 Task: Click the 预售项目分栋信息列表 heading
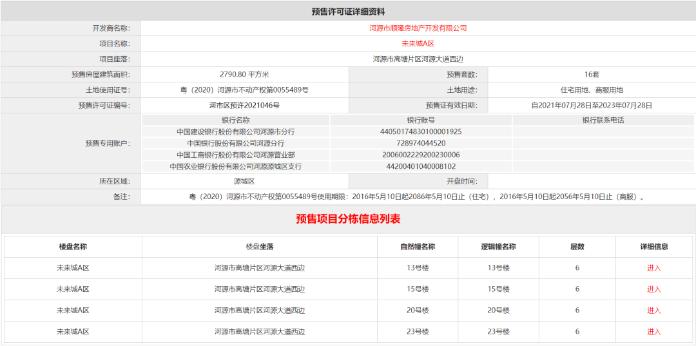[348, 219]
